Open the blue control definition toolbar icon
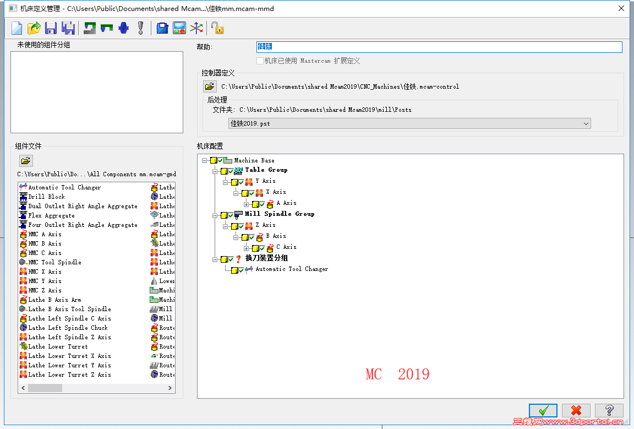Image resolution: width=634 pixels, height=429 pixels. (x=162, y=28)
